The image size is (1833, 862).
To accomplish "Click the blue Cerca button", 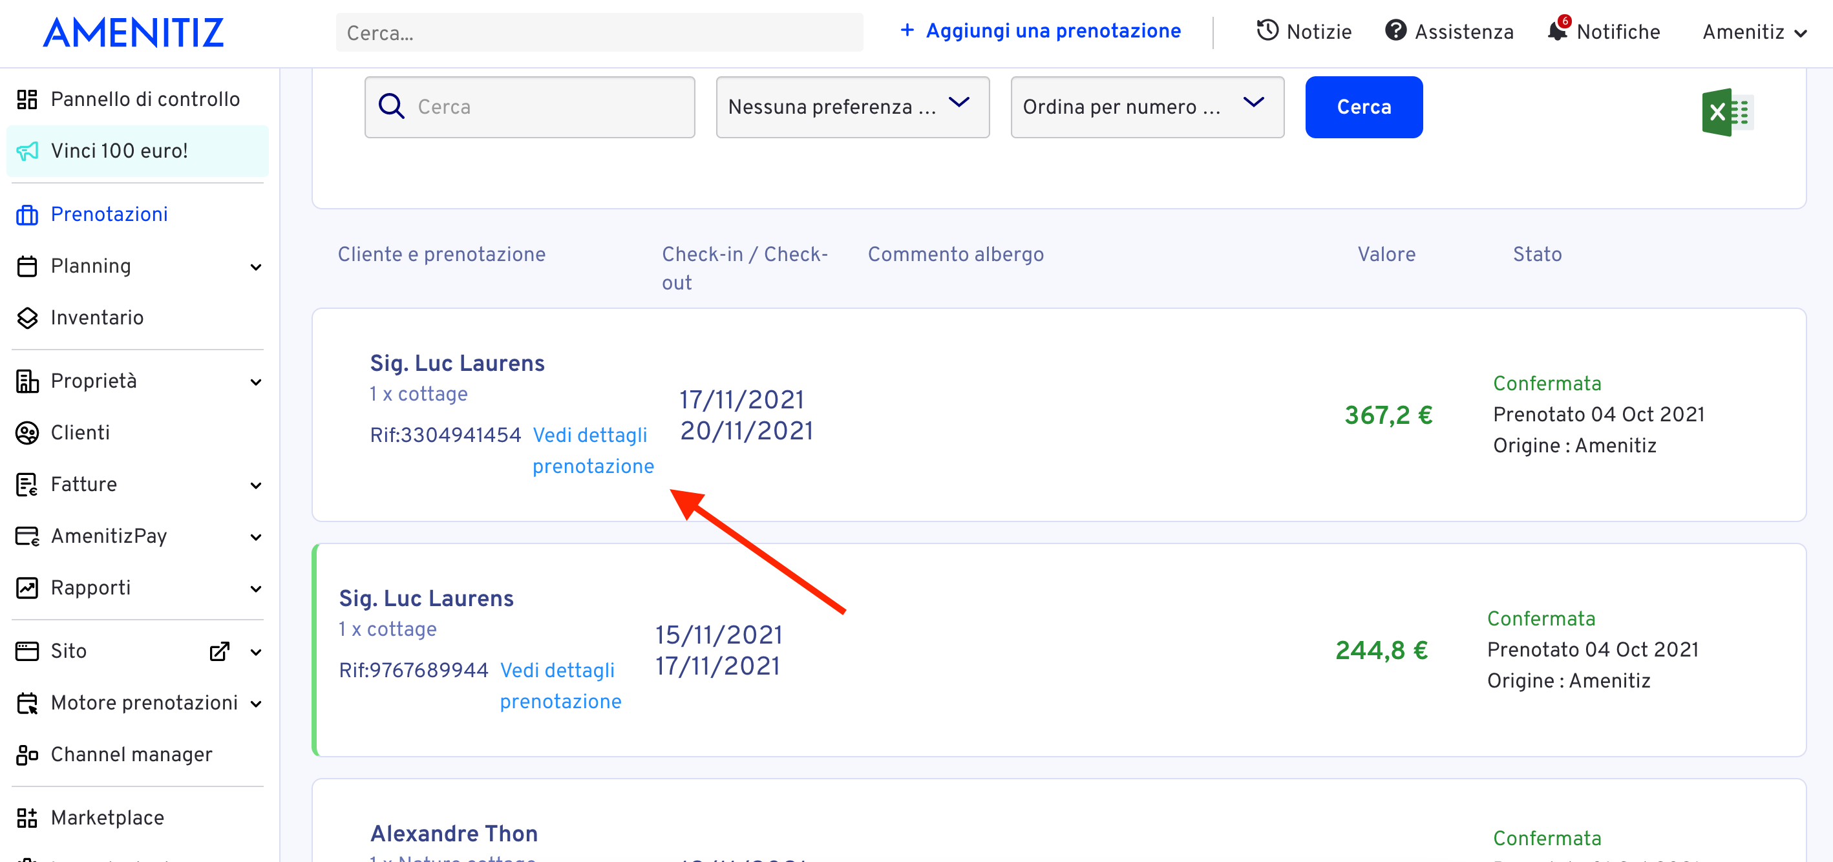I will point(1363,107).
